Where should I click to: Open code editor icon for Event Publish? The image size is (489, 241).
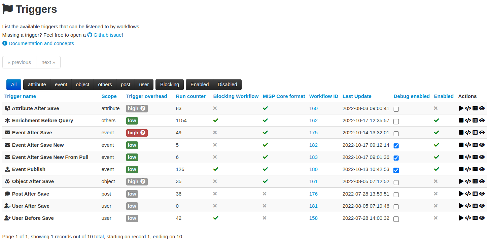pyautogui.click(x=468, y=169)
